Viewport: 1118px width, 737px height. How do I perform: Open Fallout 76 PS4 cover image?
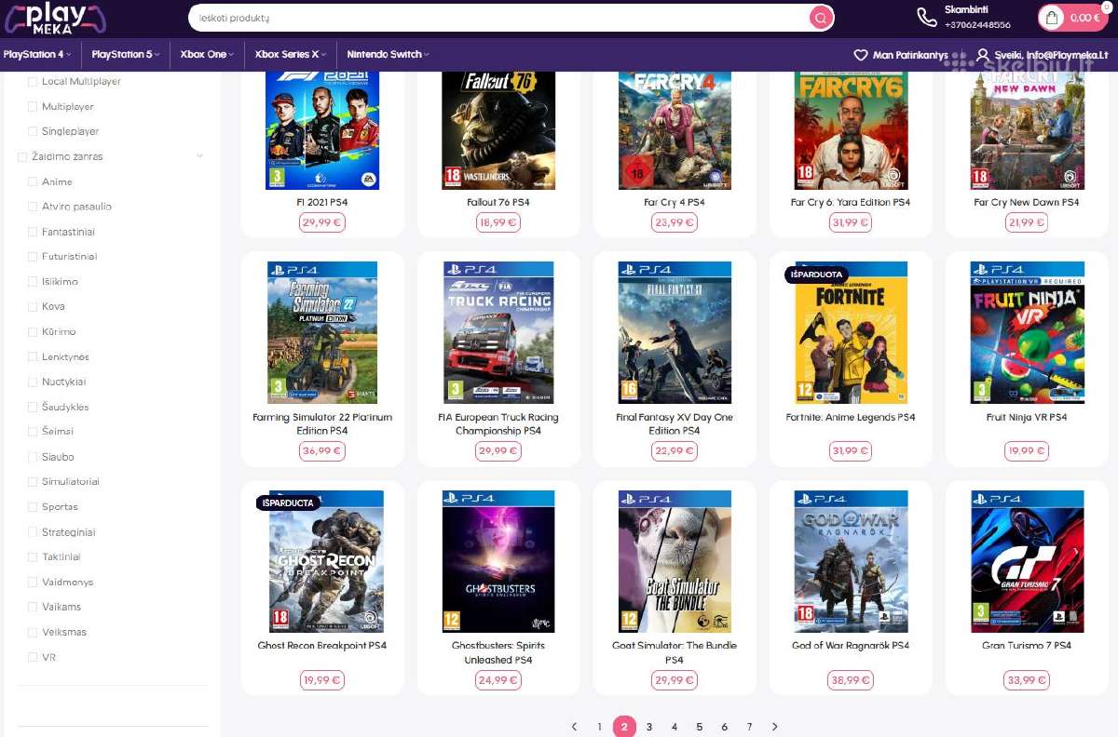(498, 129)
